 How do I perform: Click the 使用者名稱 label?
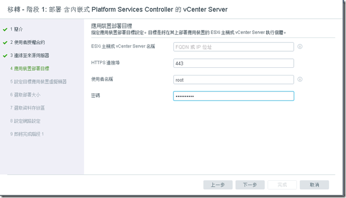102,79
